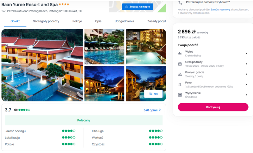This screenshot has height=153, width=253.
Task: Open the large resort fountain photo
Action: point(42,65)
